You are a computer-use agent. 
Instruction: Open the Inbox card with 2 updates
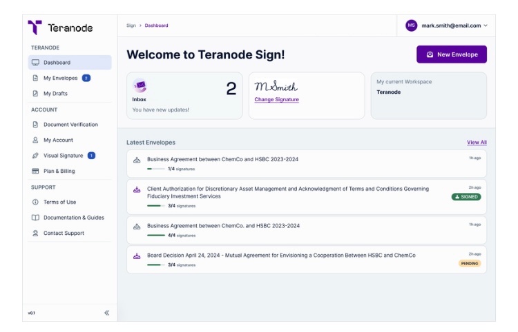click(x=184, y=96)
